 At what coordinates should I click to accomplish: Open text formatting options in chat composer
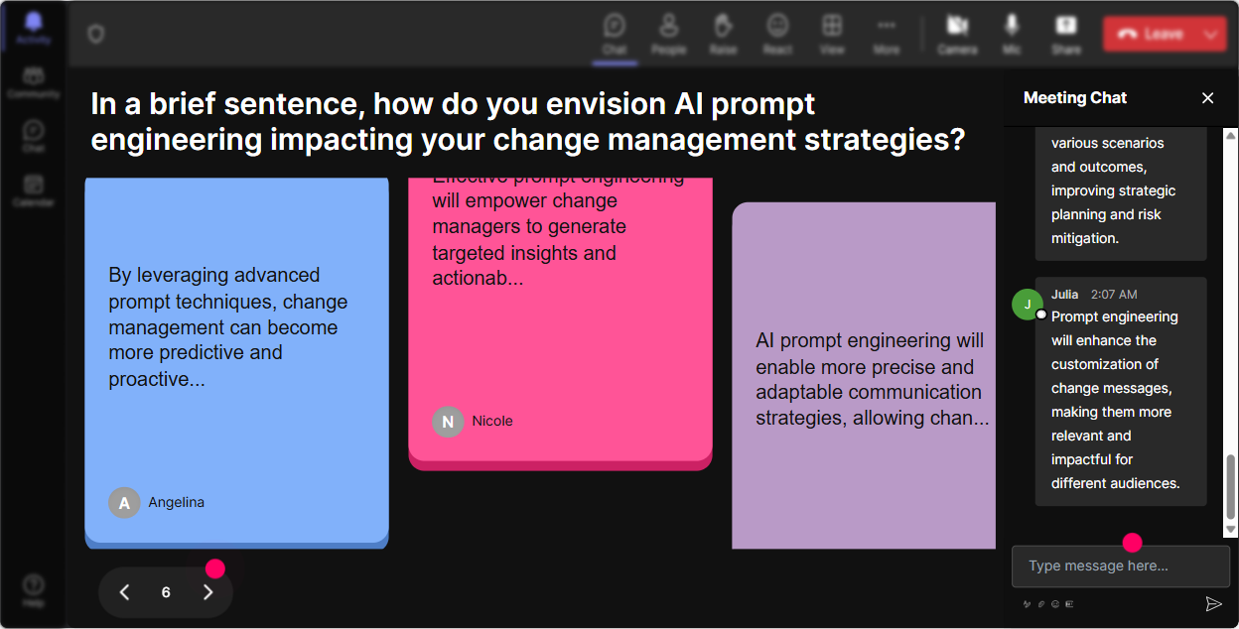pyautogui.click(x=1028, y=604)
